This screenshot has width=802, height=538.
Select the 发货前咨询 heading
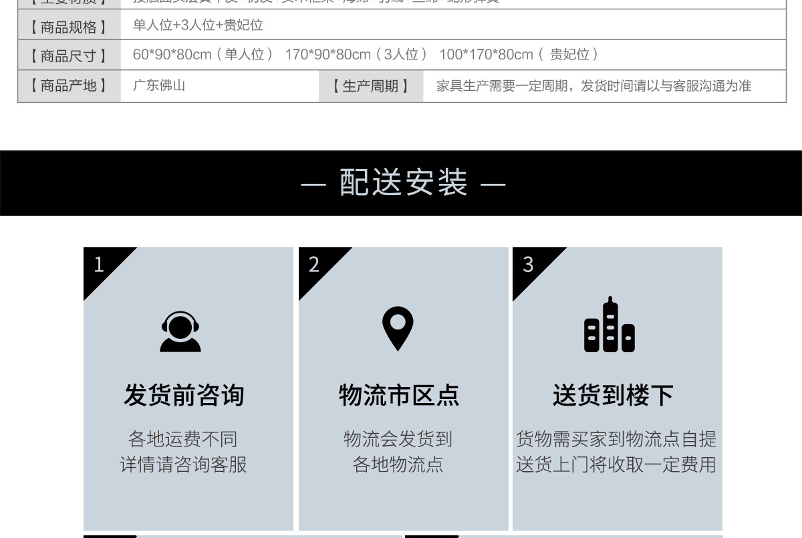point(184,395)
